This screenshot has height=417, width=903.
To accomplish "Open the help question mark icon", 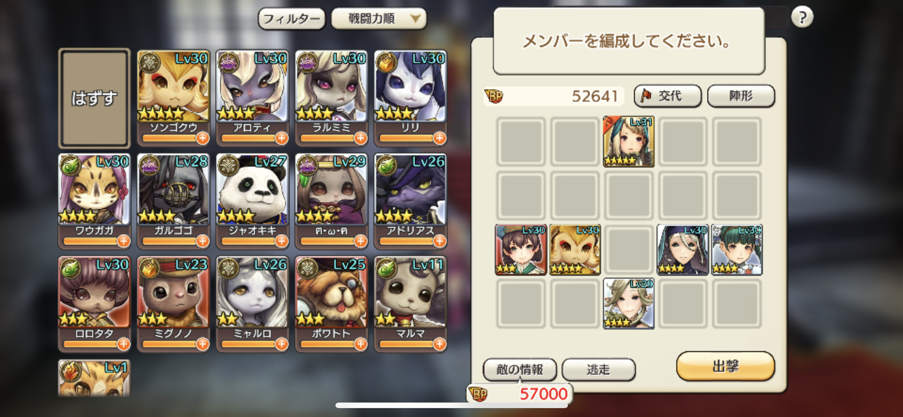I will click(802, 17).
